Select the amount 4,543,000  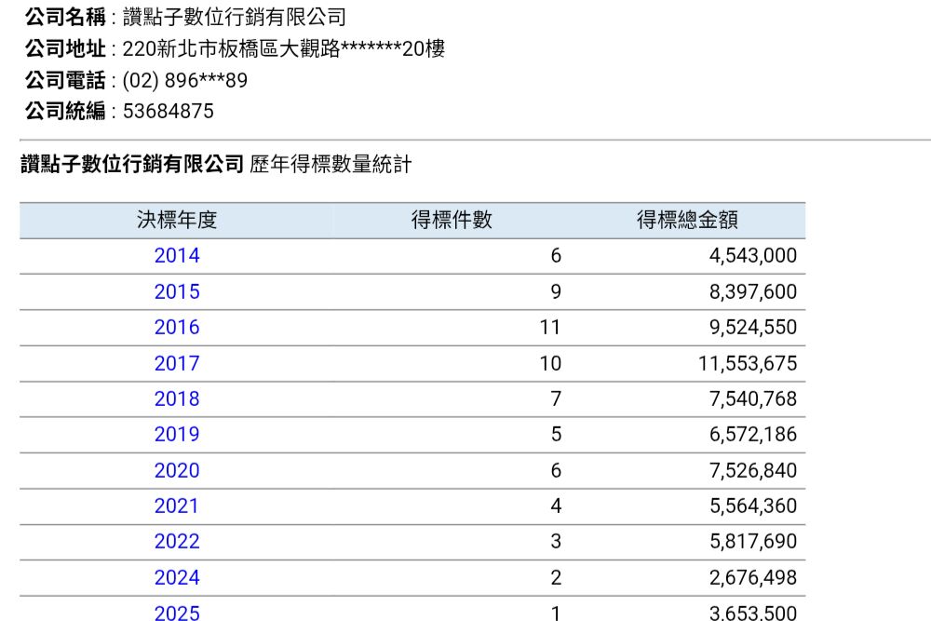(x=753, y=256)
